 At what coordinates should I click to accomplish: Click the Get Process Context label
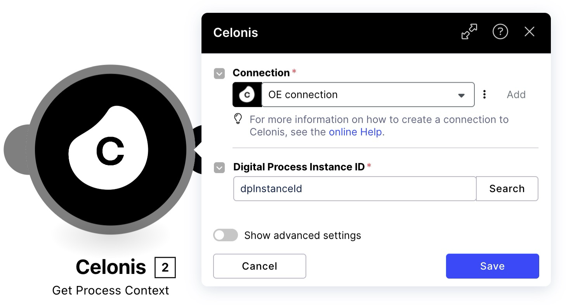click(111, 290)
